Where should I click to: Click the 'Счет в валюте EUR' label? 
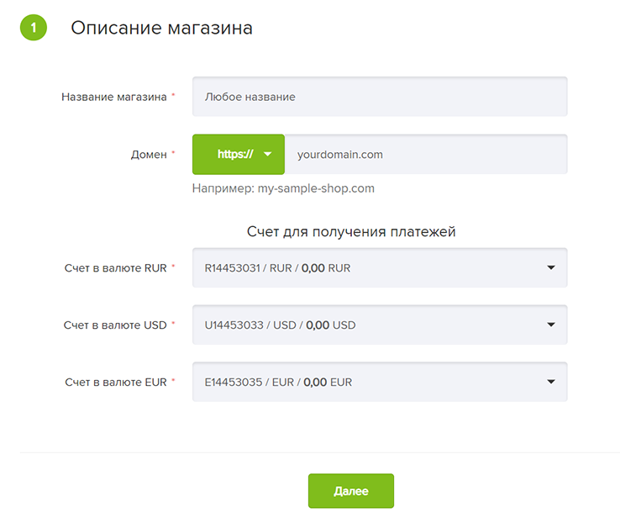(x=115, y=382)
